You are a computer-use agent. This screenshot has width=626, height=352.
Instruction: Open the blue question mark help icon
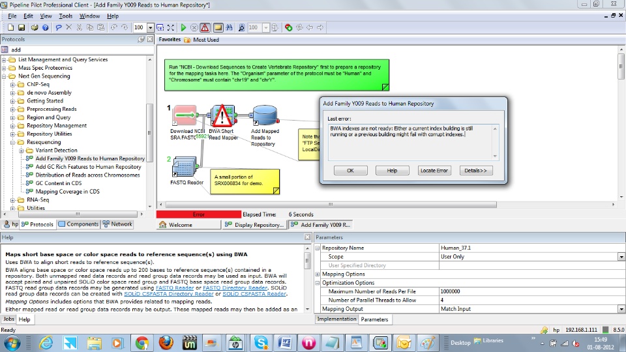46,27
